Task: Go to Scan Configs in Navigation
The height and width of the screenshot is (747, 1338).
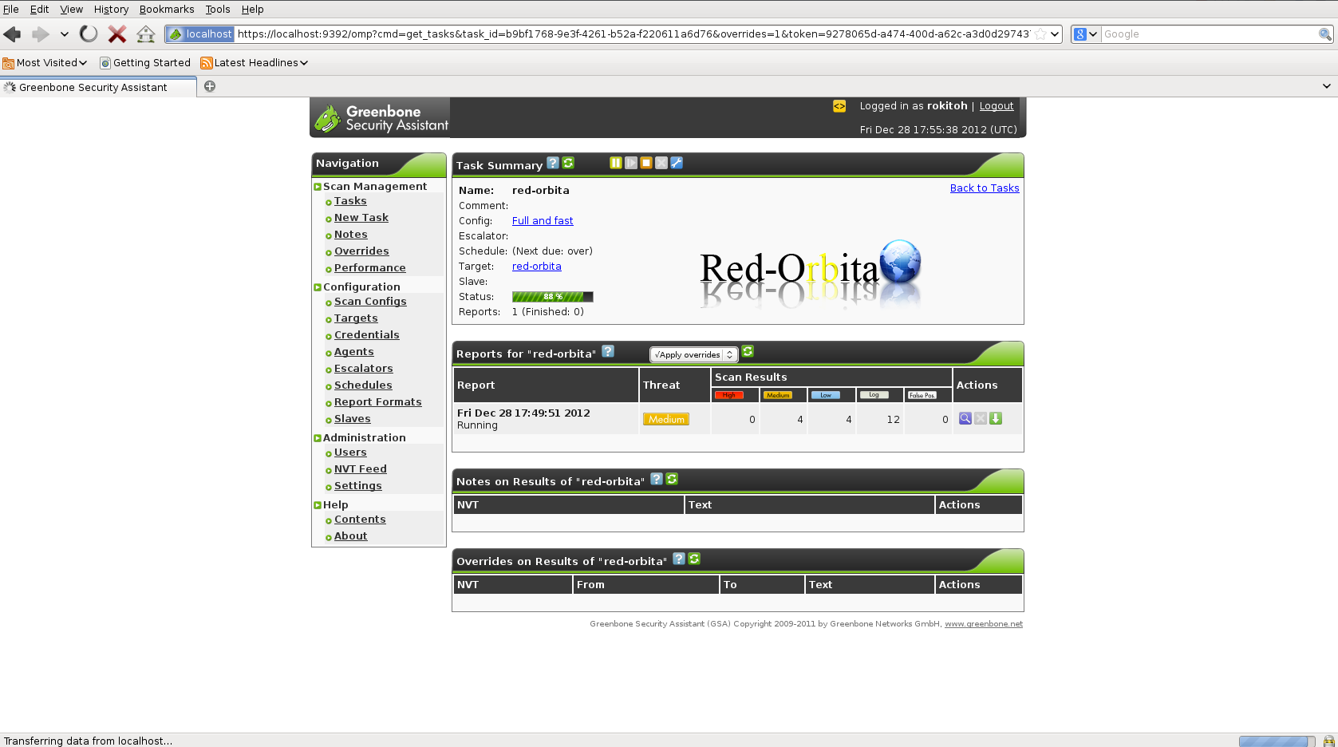Action: (370, 302)
